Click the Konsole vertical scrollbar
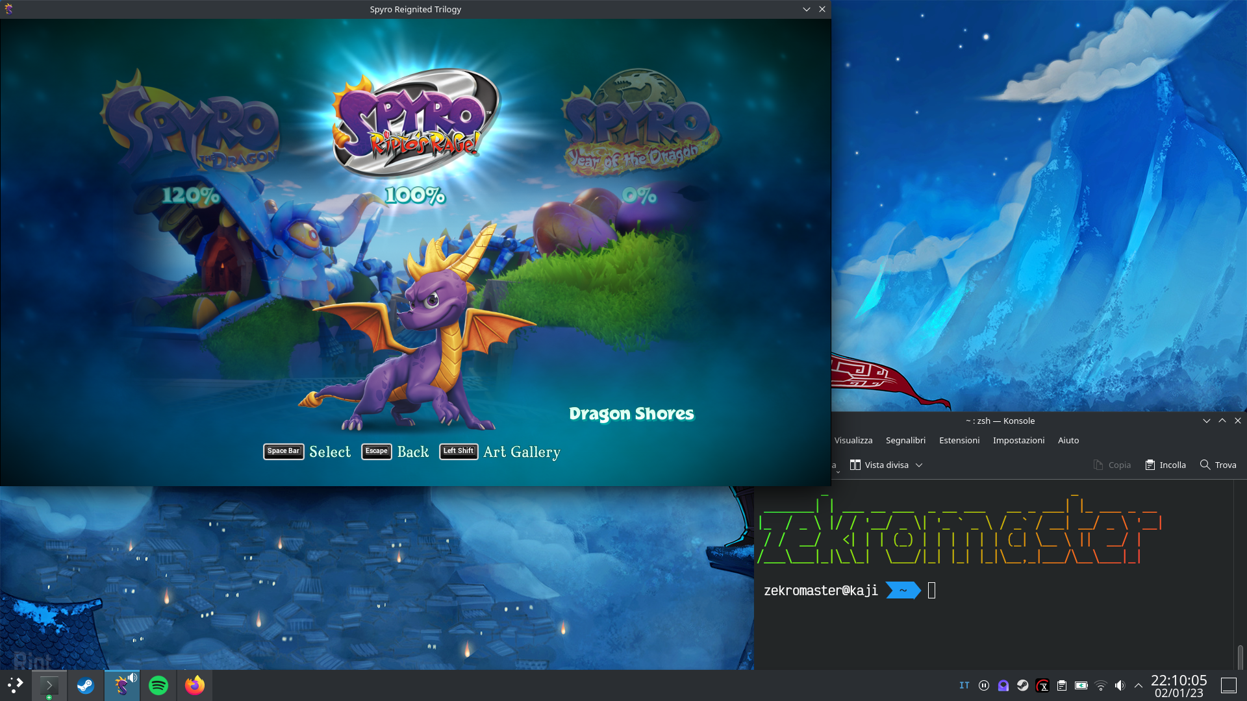 [x=1240, y=656]
